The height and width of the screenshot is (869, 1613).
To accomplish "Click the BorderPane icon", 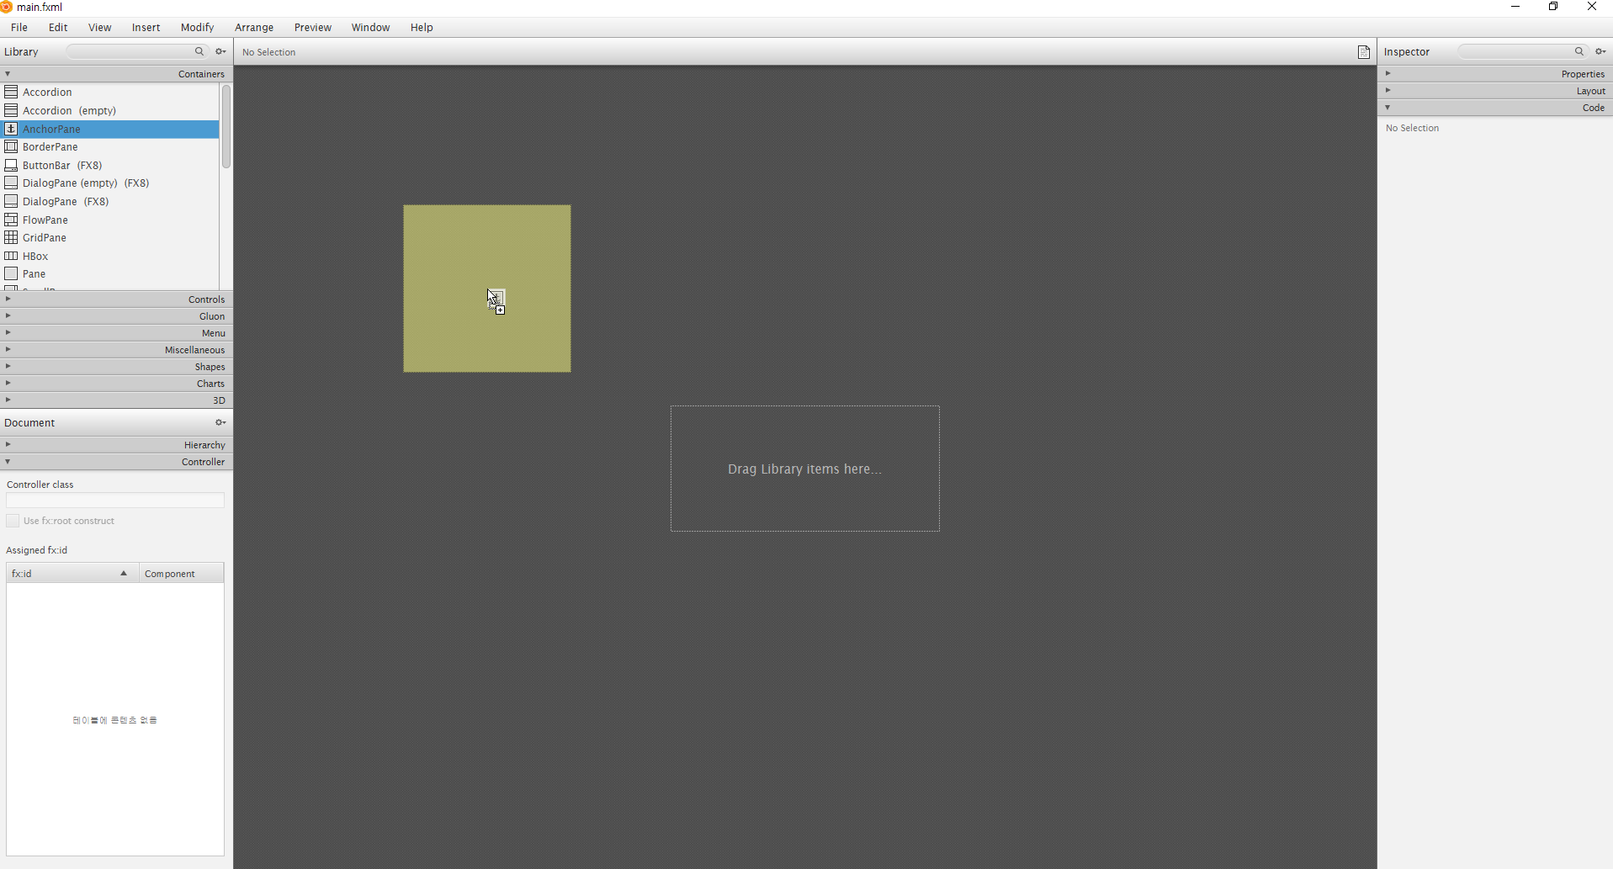I will point(11,146).
